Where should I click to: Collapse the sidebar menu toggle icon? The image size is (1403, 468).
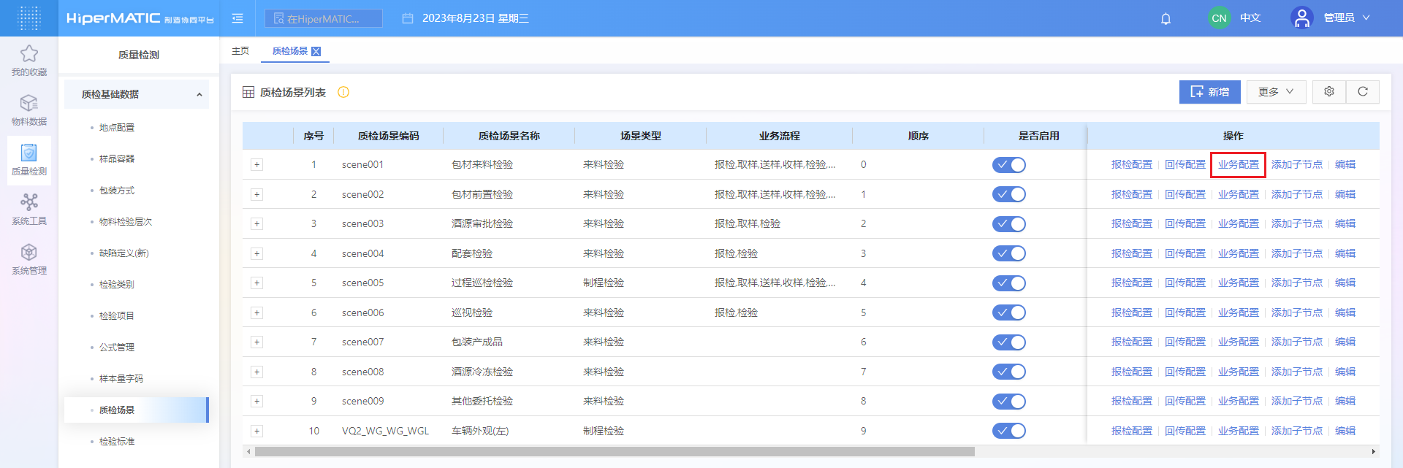[x=237, y=18]
